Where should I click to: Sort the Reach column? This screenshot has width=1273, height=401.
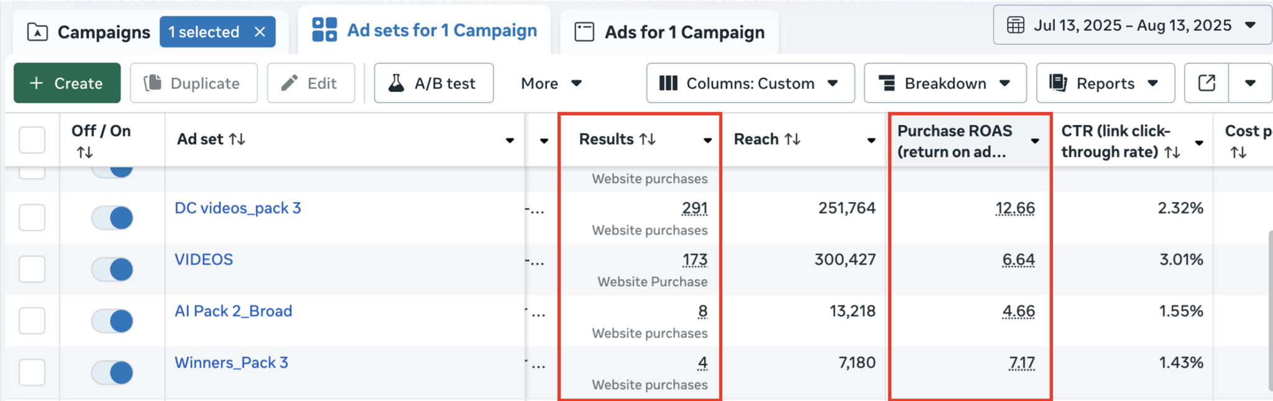point(792,139)
